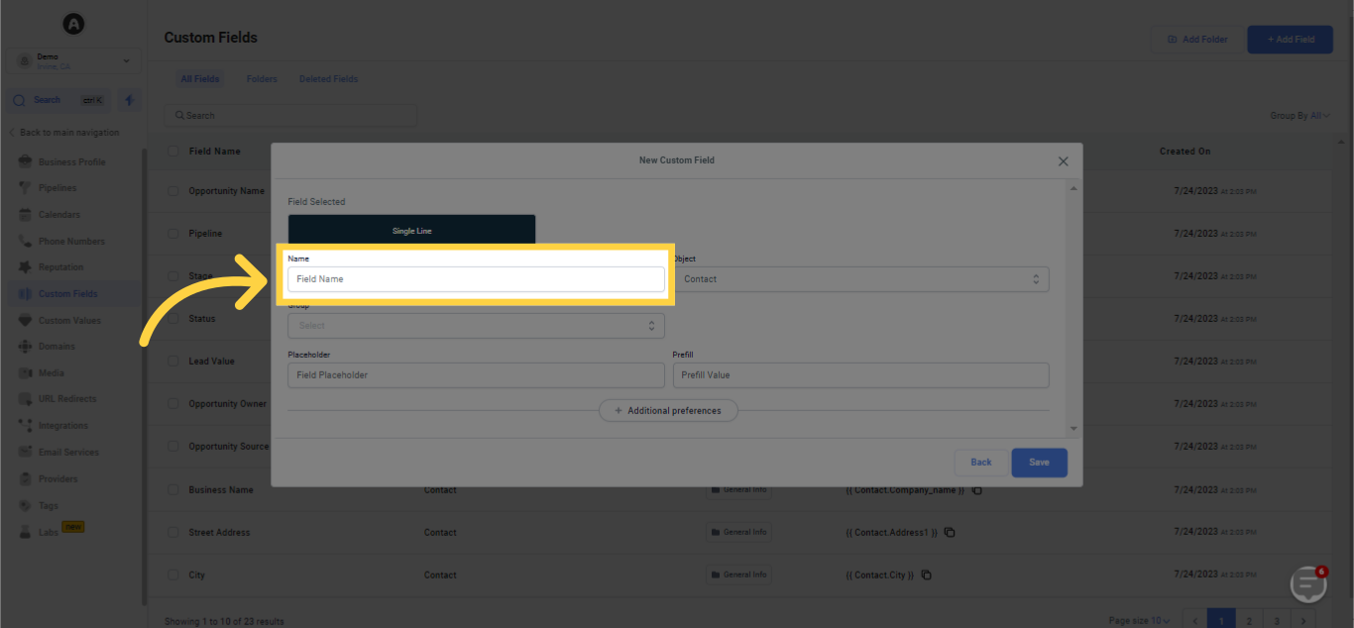Open Business Profile in the sidebar
The height and width of the screenshot is (628, 1354).
[72, 161]
